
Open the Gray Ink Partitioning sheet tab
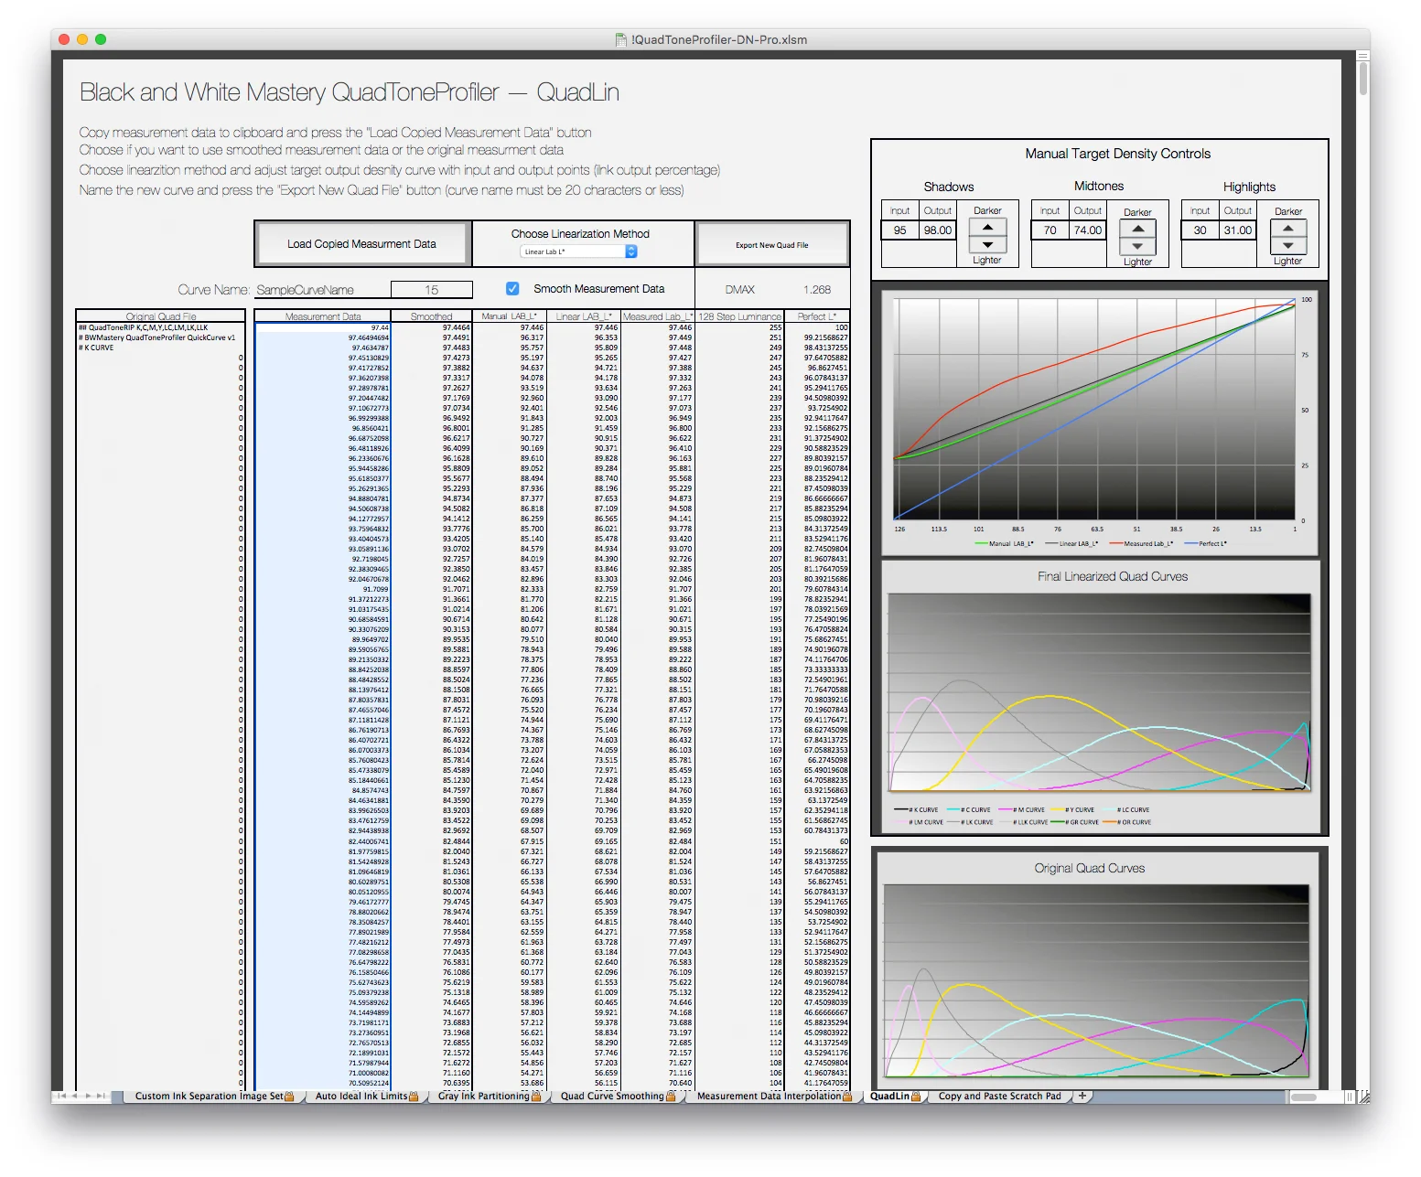click(x=490, y=1096)
